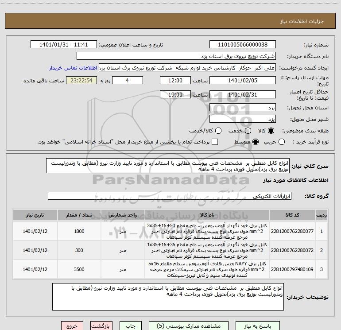The width and height of the screenshot is (341, 330).
Task: Click the واحد شمارش column header
Action: [x=123, y=215]
